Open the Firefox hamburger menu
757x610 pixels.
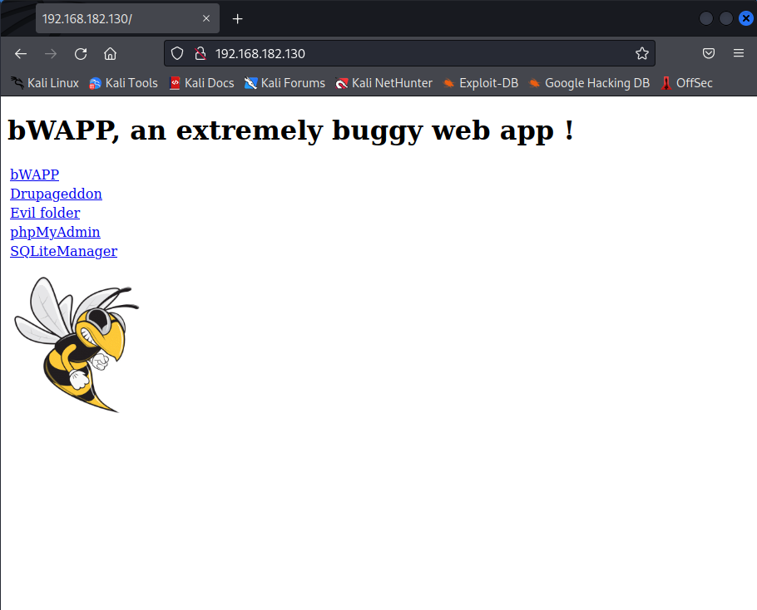(x=738, y=53)
